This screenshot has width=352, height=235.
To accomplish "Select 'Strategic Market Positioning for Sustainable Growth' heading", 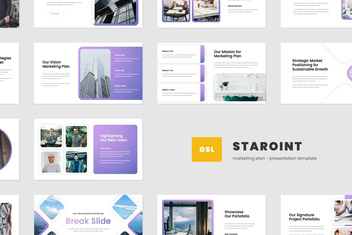I will 310,65.
